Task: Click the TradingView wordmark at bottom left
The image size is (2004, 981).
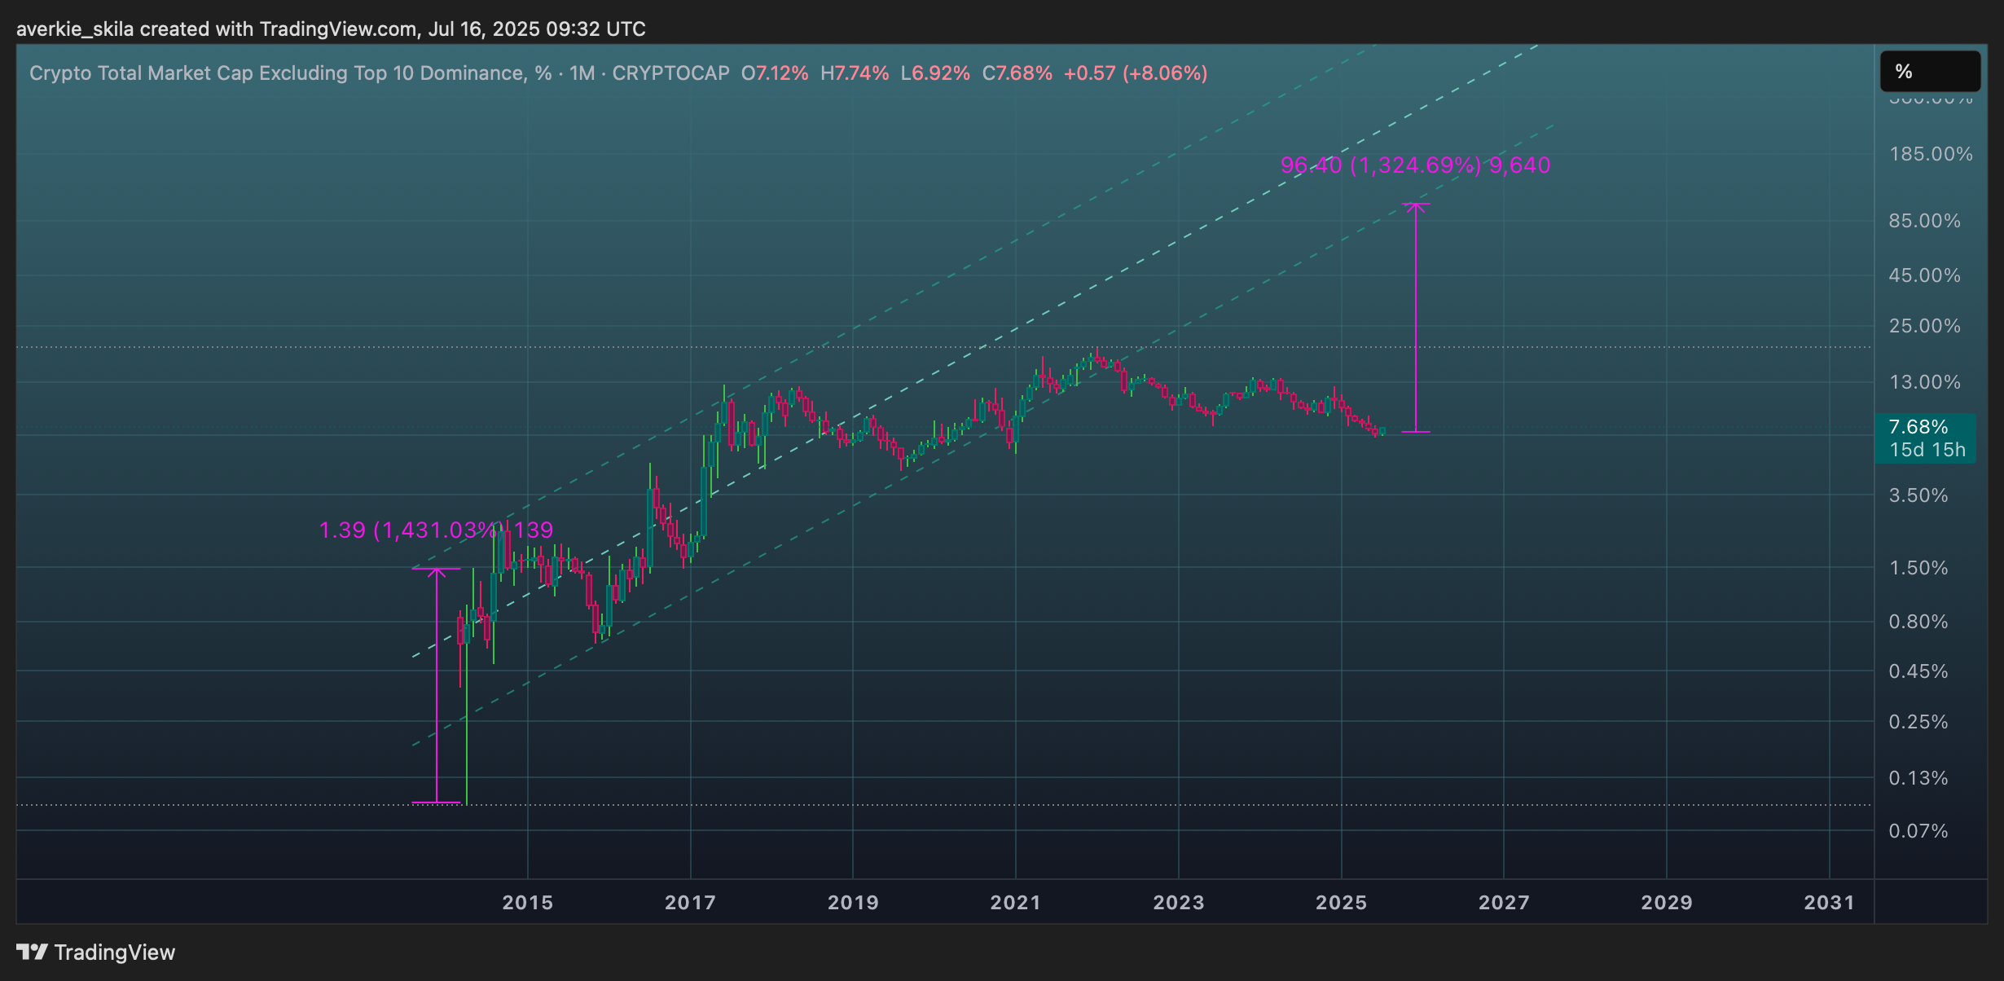Action: [x=115, y=952]
